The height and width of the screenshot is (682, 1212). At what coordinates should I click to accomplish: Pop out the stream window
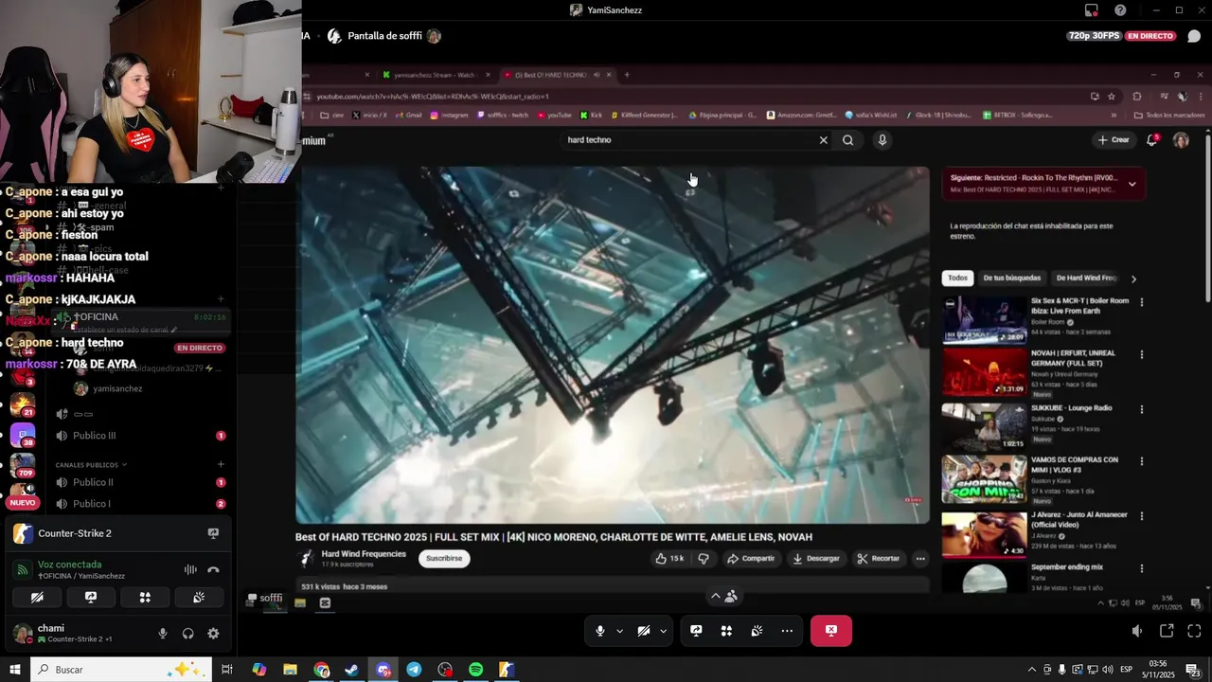(x=1167, y=631)
